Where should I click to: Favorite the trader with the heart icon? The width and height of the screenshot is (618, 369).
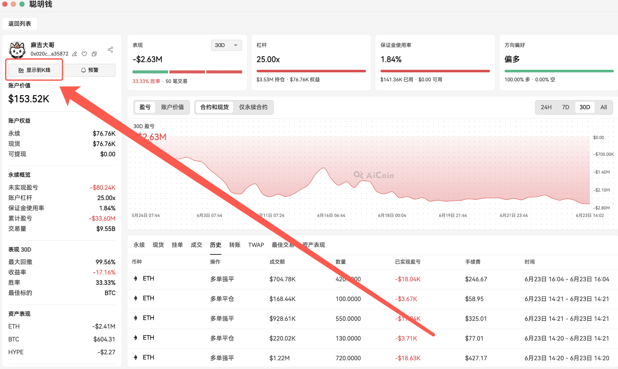[84, 54]
